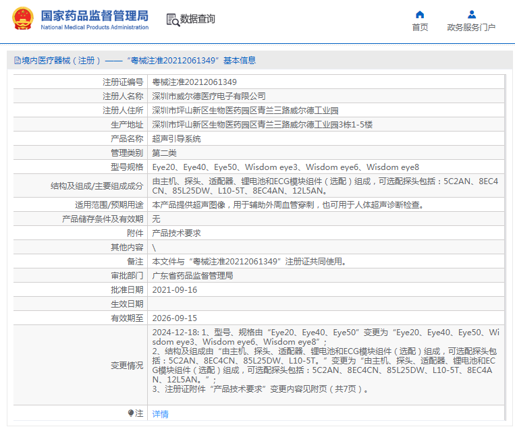Go to 首页 text link
This screenshot has width=515, height=429.
(x=420, y=27)
